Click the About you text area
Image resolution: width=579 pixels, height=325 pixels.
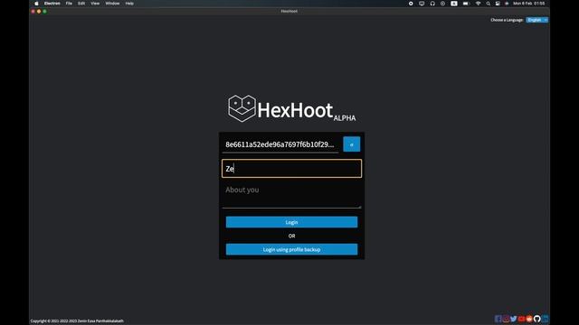click(x=291, y=195)
